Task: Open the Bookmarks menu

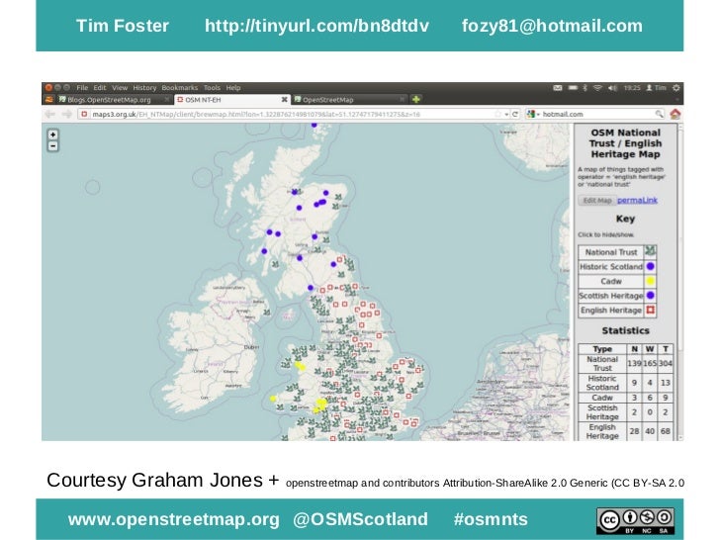Action: point(180,88)
